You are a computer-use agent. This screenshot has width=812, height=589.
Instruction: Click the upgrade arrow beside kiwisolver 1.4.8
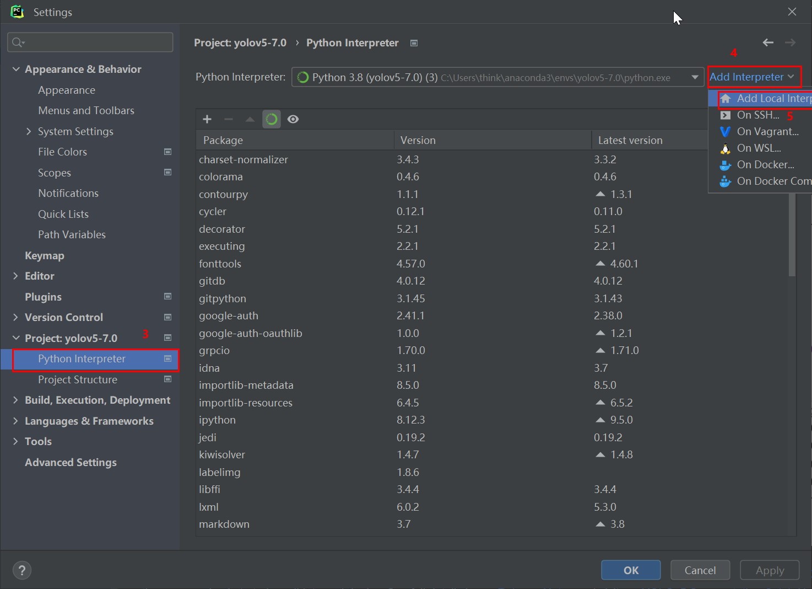[x=600, y=454]
